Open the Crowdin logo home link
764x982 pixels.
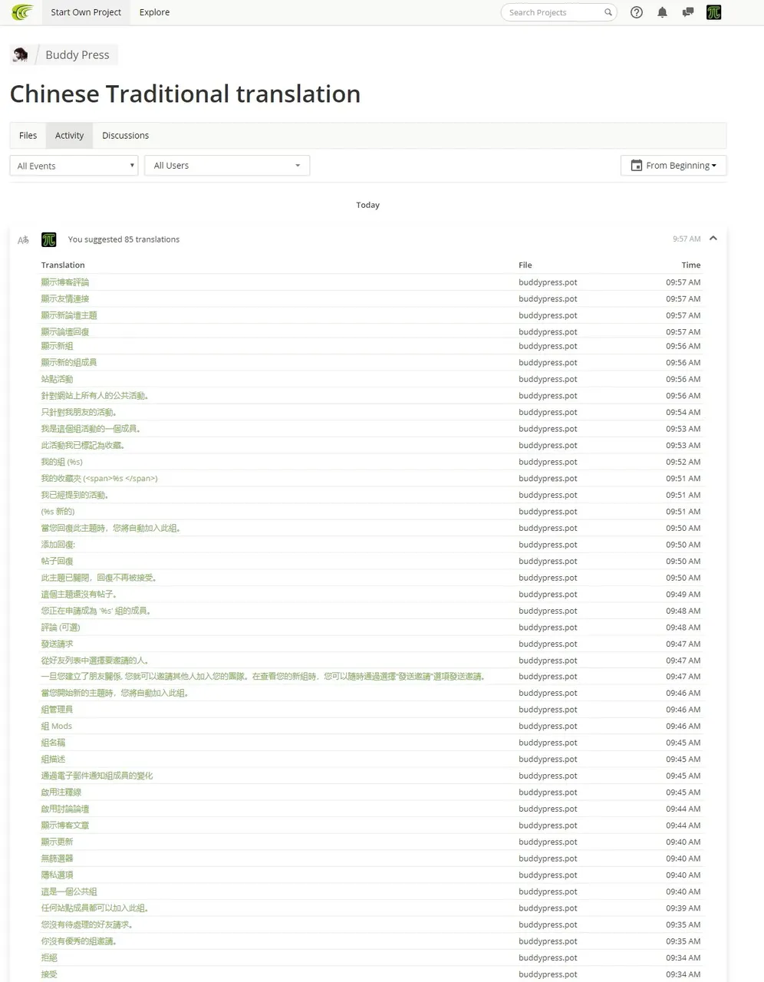(x=22, y=12)
